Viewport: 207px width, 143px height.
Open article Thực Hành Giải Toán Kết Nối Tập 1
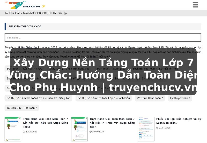pyautogui.click(x=112, y=123)
